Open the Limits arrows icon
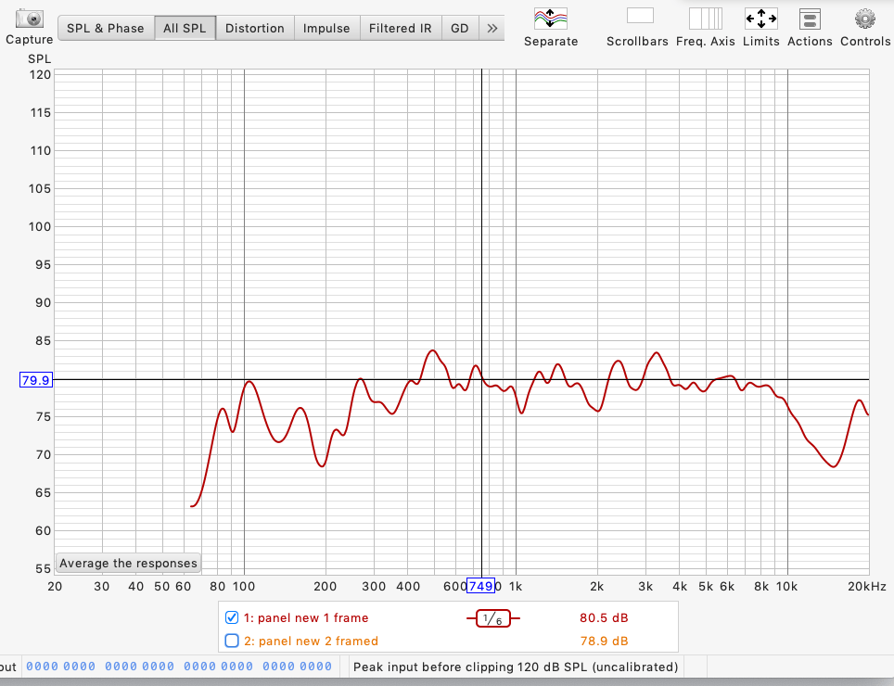The image size is (894, 686). (x=761, y=19)
